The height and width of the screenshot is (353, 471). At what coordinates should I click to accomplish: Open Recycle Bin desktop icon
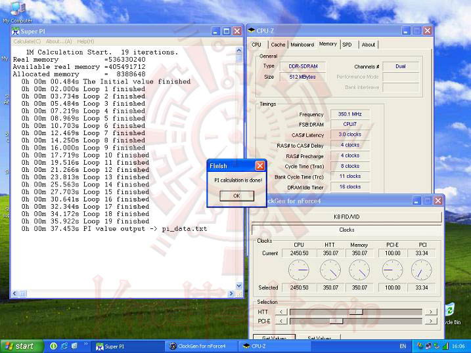[x=451, y=314]
